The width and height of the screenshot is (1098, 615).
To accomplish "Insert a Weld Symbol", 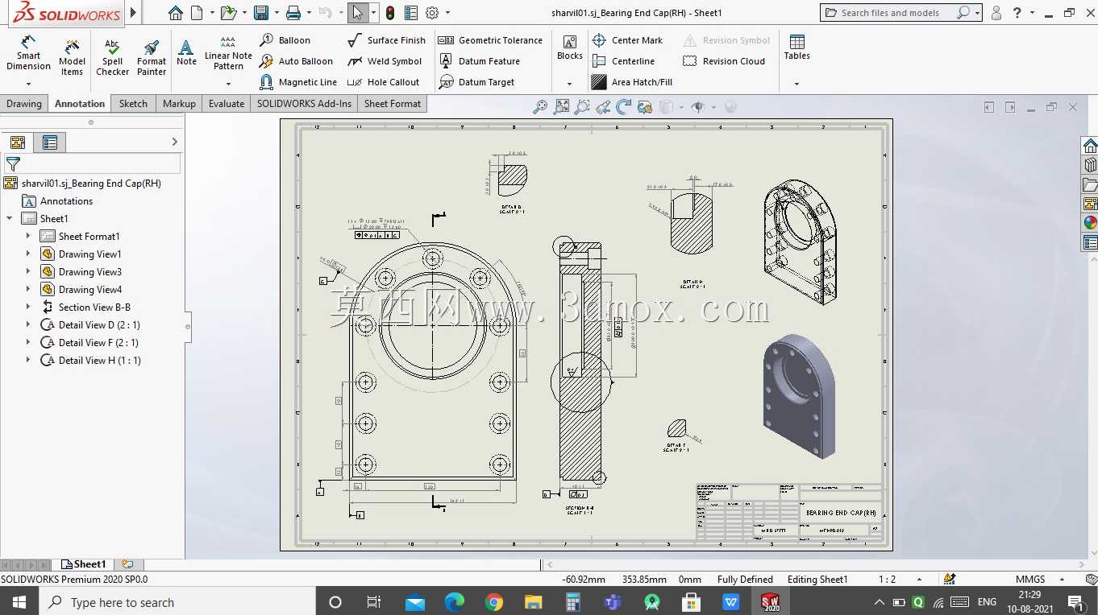I will coord(385,61).
